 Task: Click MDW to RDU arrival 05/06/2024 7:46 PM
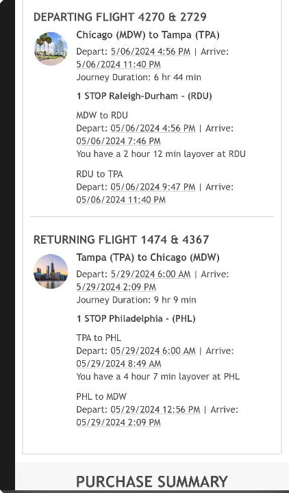click(118, 141)
